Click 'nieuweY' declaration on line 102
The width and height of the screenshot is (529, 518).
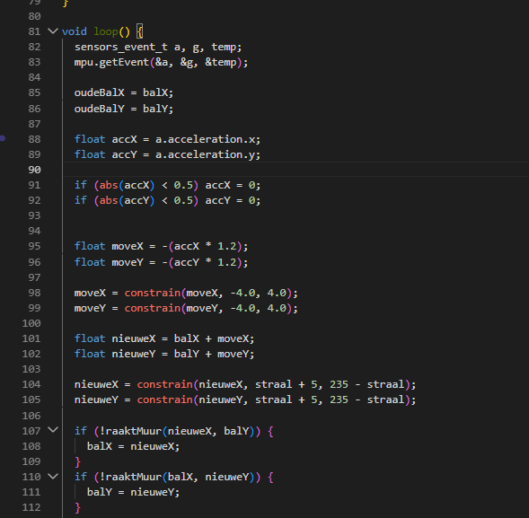[134, 354]
